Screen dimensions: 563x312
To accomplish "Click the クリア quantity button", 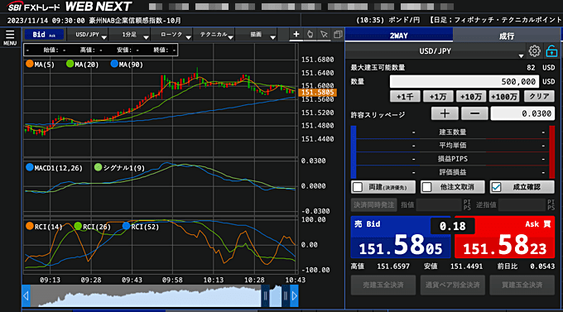I will click(x=539, y=96).
